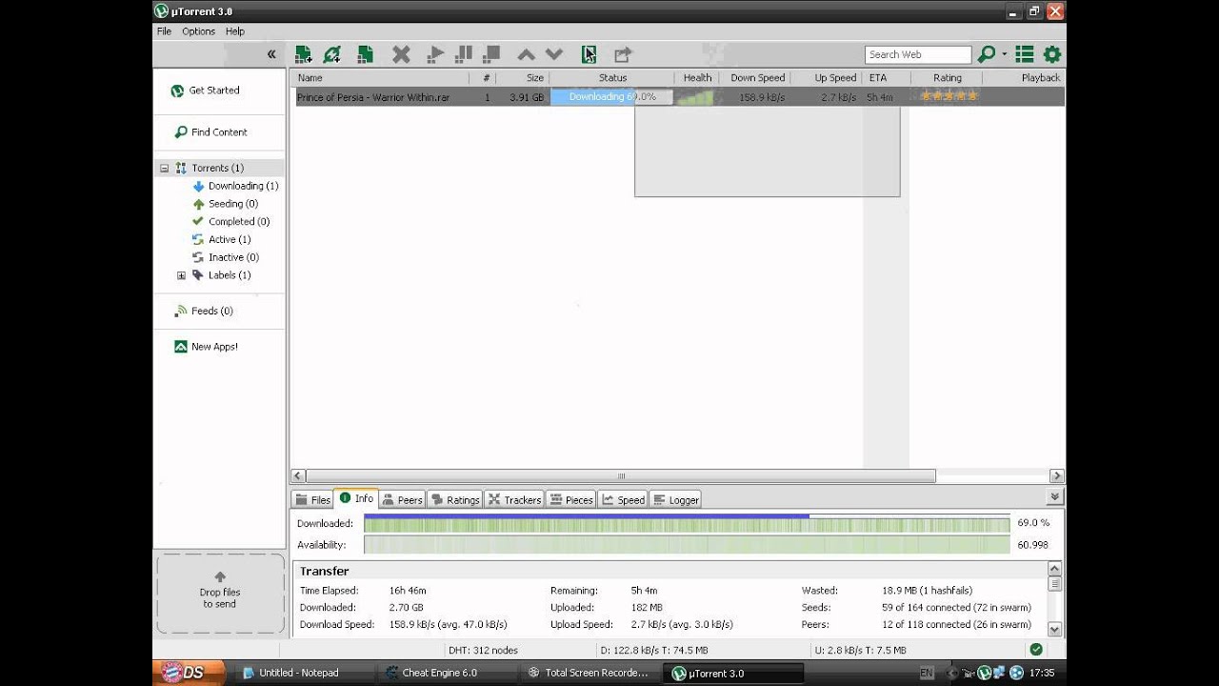Click the EN language indicator
1219x686 pixels.
(x=927, y=673)
